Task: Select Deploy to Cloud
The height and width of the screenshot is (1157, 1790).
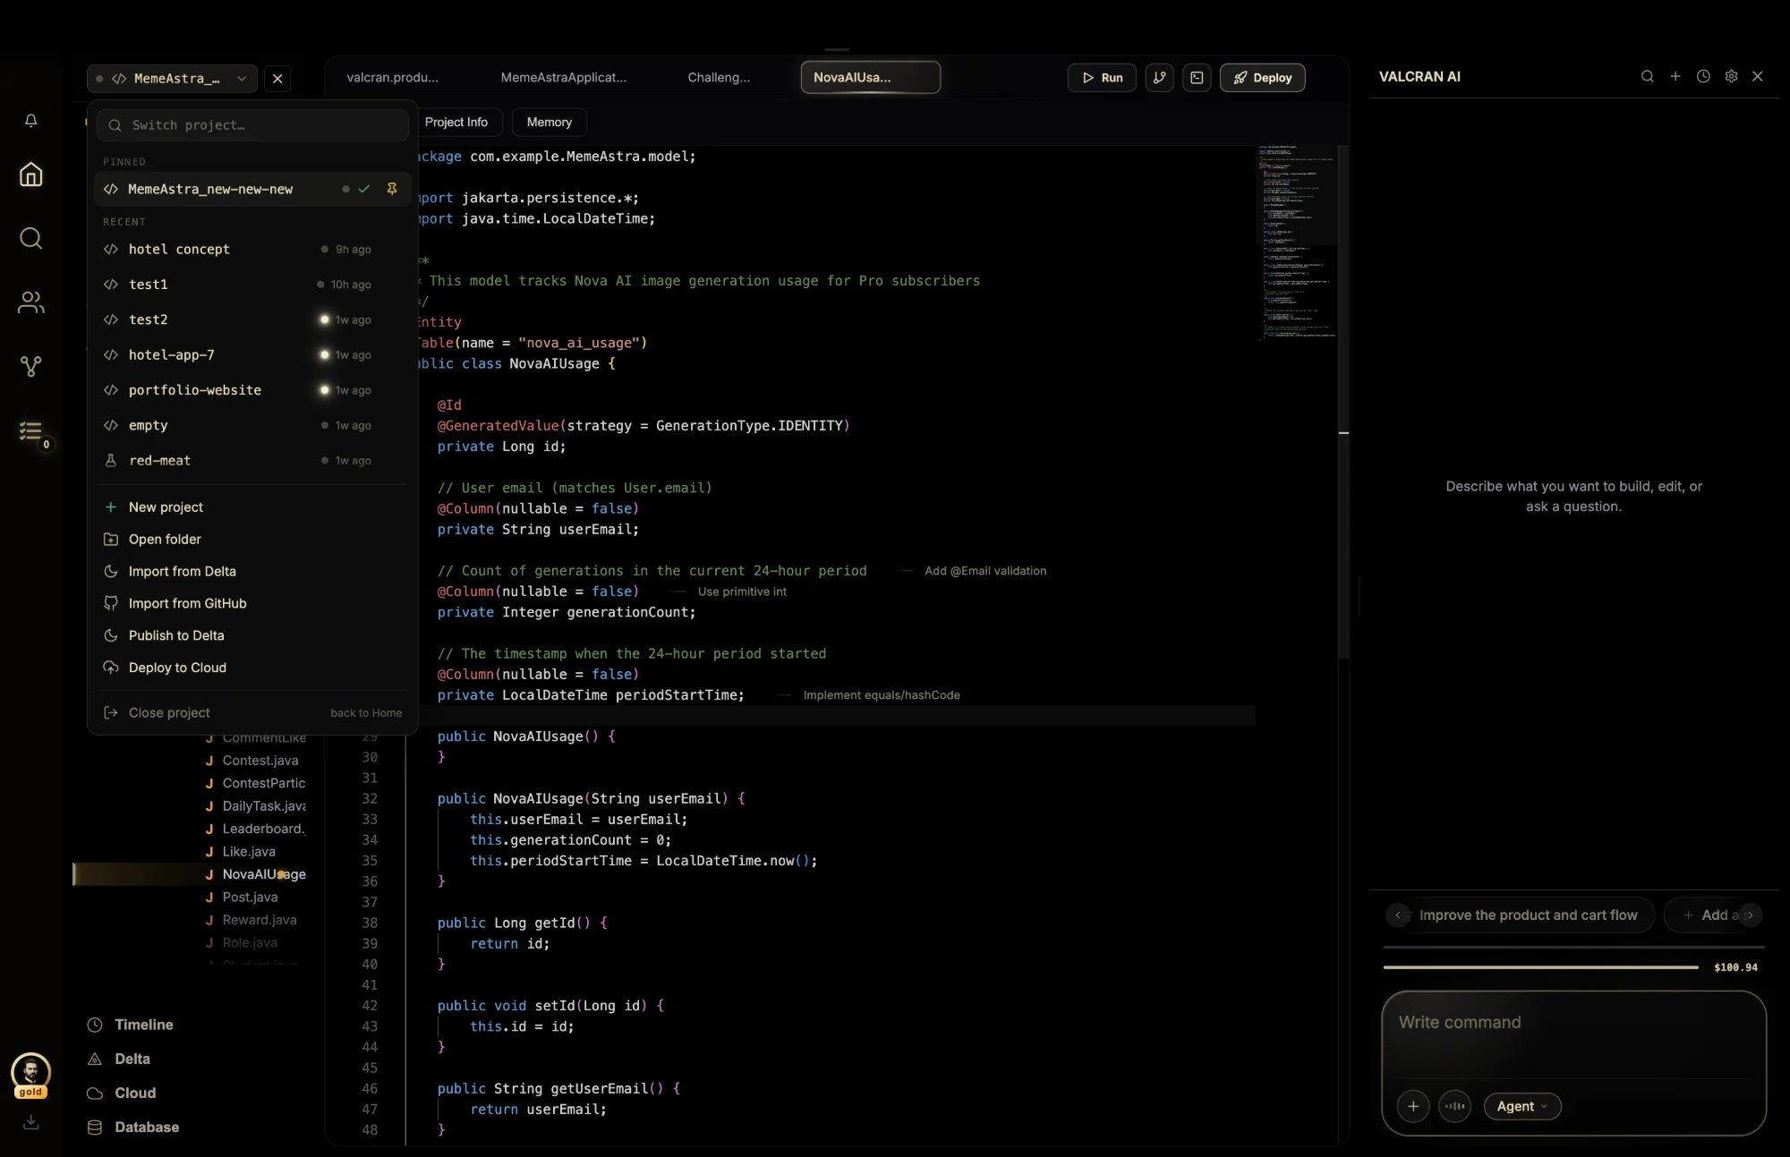Action: pos(252,668)
